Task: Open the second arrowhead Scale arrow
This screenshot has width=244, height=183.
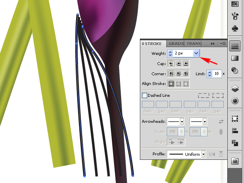Action: pos(204,132)
